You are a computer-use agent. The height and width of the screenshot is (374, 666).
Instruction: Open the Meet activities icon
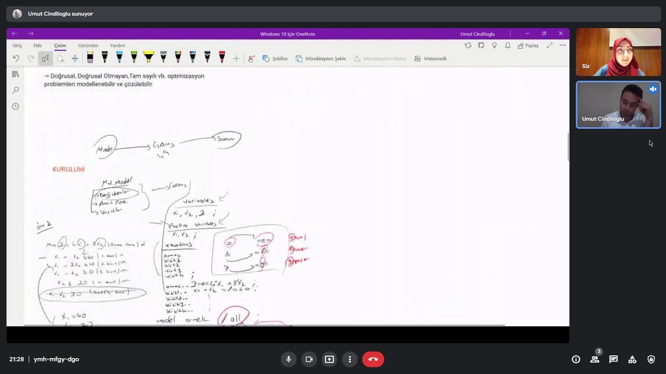point(632,359)
